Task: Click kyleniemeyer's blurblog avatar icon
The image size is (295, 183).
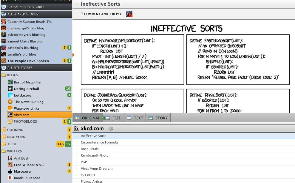Action: (x=4, y=35)
